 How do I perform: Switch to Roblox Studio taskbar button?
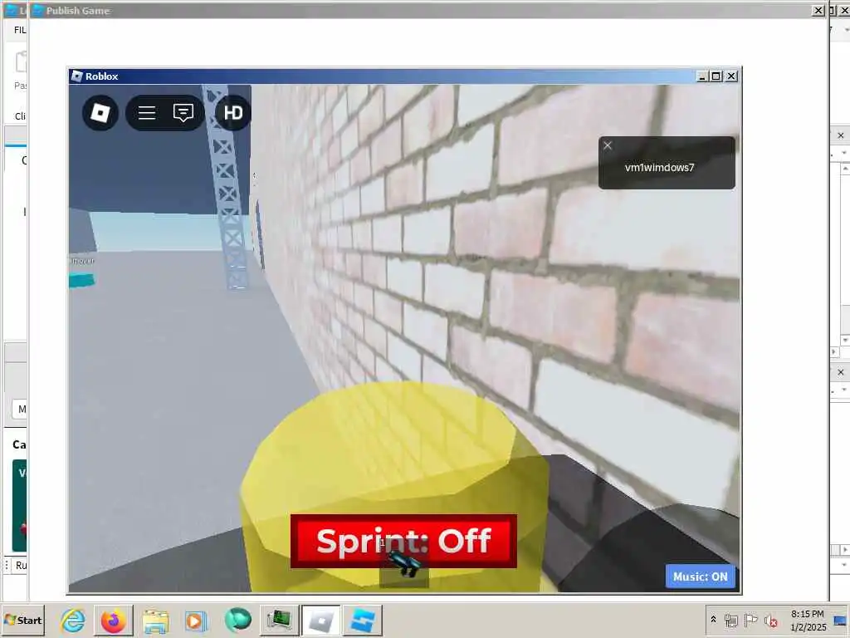click(363, 621)
